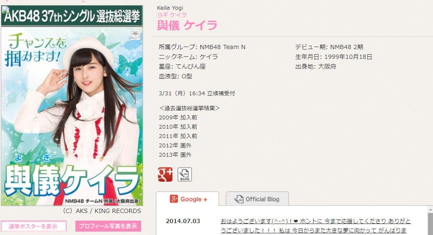Click the small logo stamp on poster corner

tap(135, 35)
